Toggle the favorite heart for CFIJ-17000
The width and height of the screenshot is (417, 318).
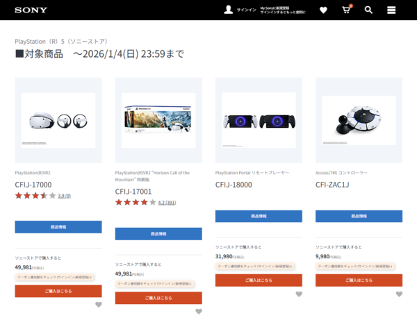point(99,305)
